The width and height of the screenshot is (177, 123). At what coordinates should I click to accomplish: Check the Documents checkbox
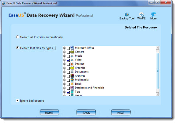[68, 72]
